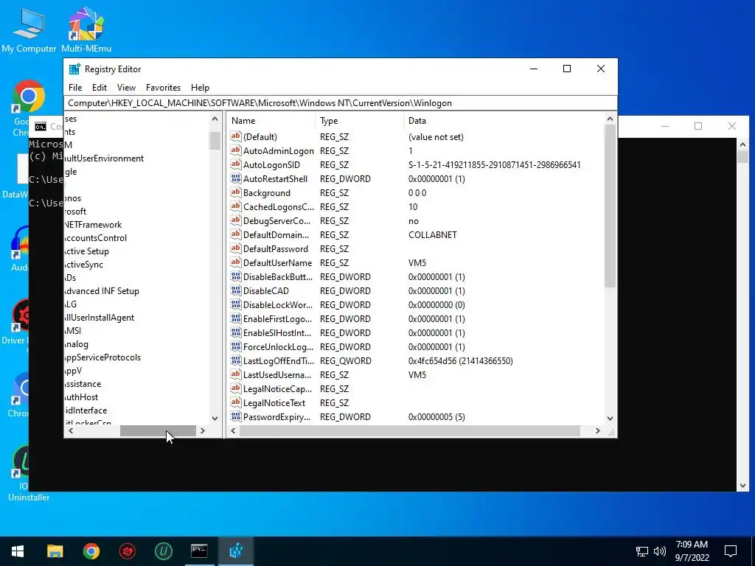Viewport: 755px width, 566px height.
Task: Open the network tray icon
Action: click(x=642, y=551)
